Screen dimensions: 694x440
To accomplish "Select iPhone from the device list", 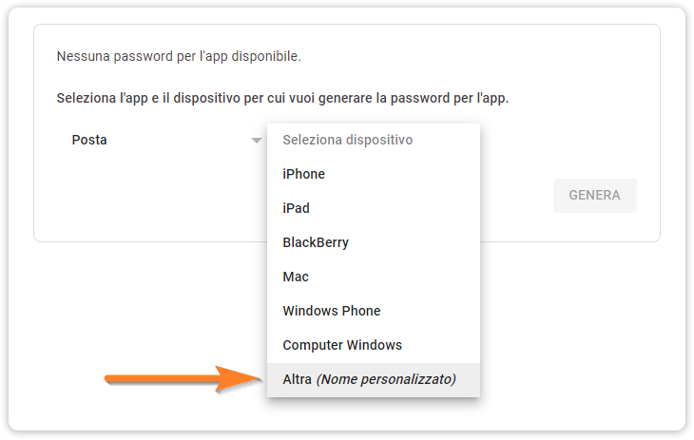I will pyautogui.click(x=304, y=174).
